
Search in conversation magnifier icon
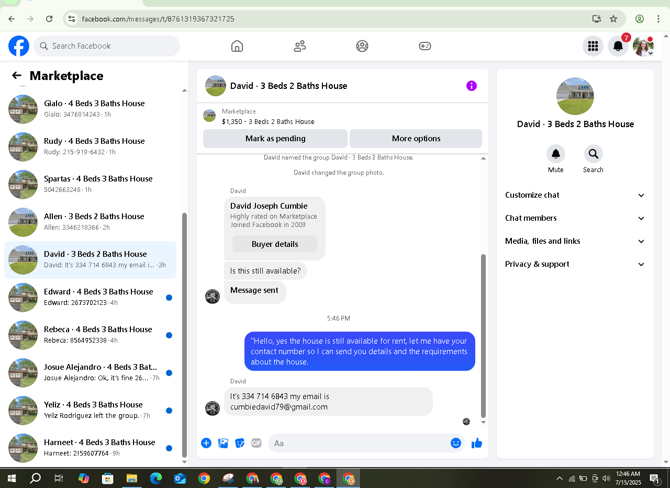tap(594, 154)
